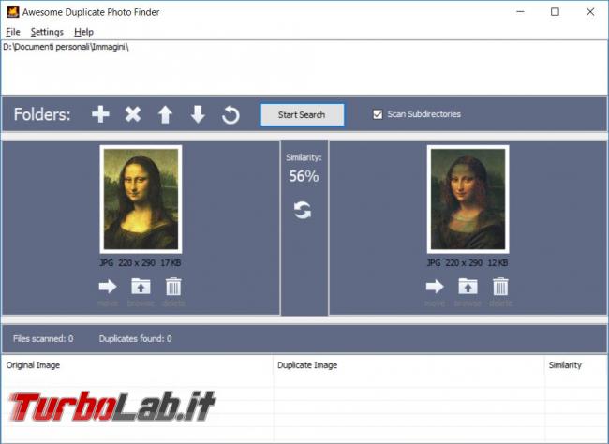The width and height of the screenshot is (609, 444).
Task: Click the right image info JPG 220 x 290 12 KB
Action: click(x=468, y=263)
